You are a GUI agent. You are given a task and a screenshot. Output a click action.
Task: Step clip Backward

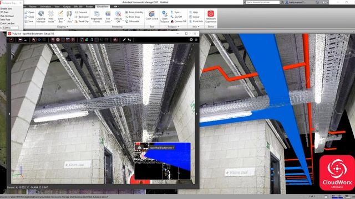click(82, 17)
